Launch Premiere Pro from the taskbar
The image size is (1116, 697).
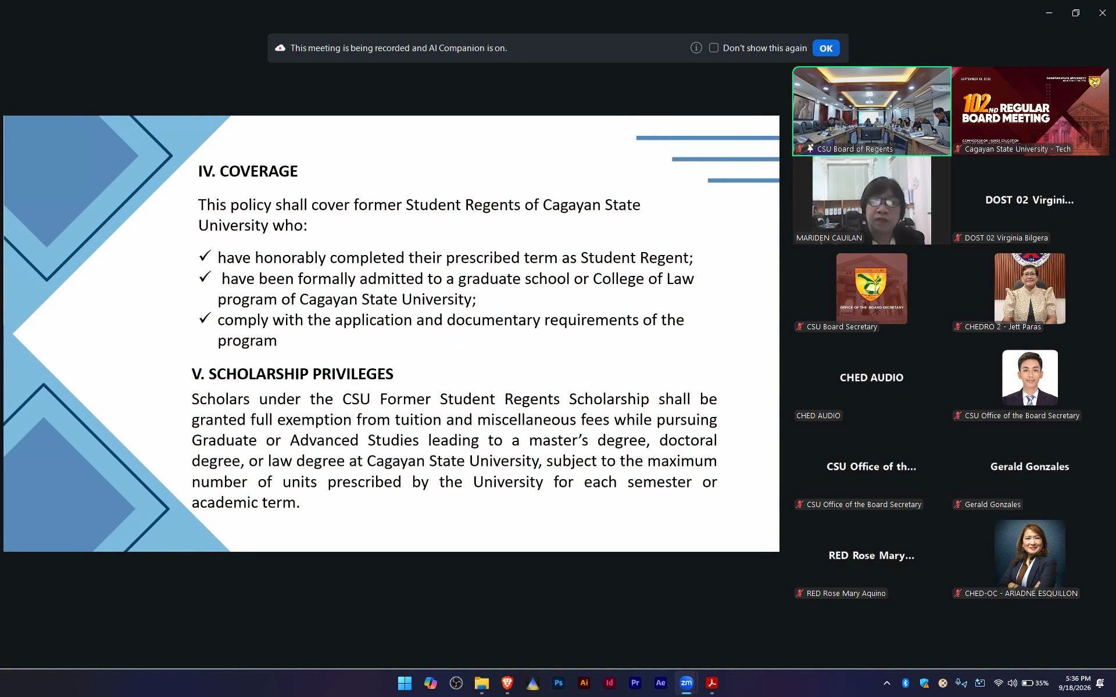635,683
